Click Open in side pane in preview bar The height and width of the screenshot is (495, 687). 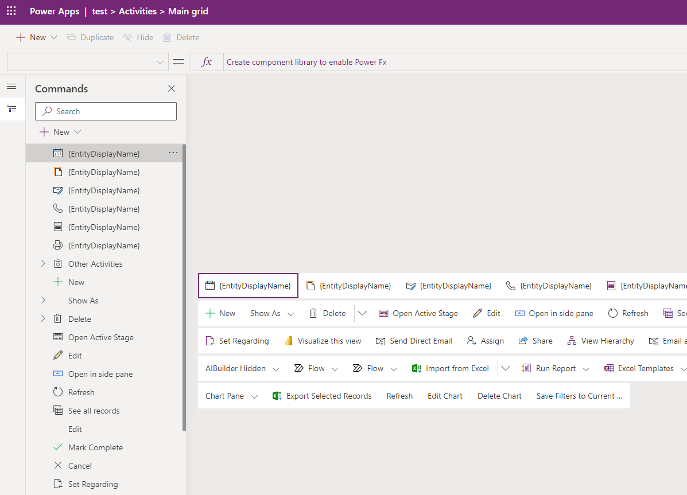coord(554,313)
